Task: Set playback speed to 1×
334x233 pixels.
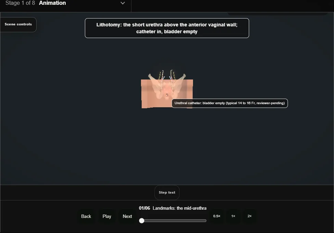Action: (x=233, y=216)
